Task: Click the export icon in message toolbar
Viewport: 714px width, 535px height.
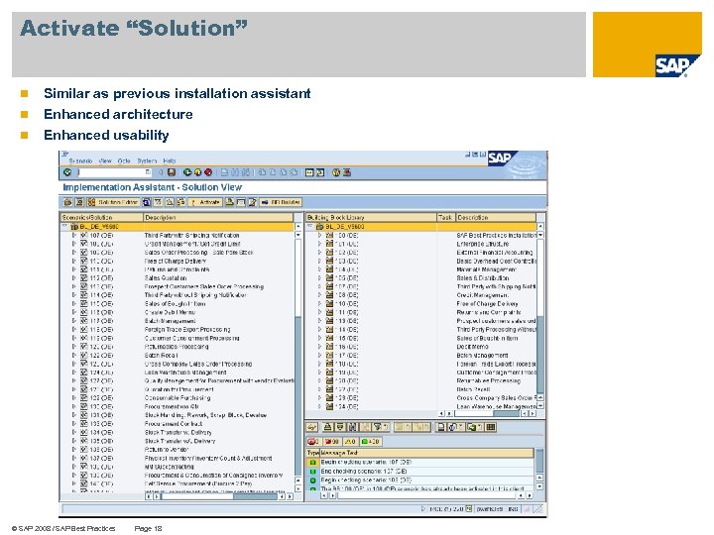Action: 472,427
